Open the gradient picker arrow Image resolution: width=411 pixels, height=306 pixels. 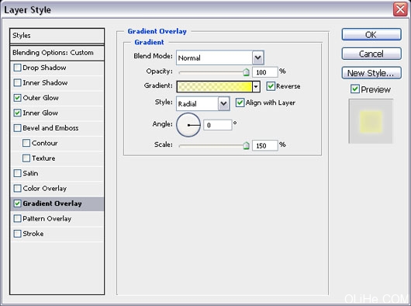[x=256, y=86]
